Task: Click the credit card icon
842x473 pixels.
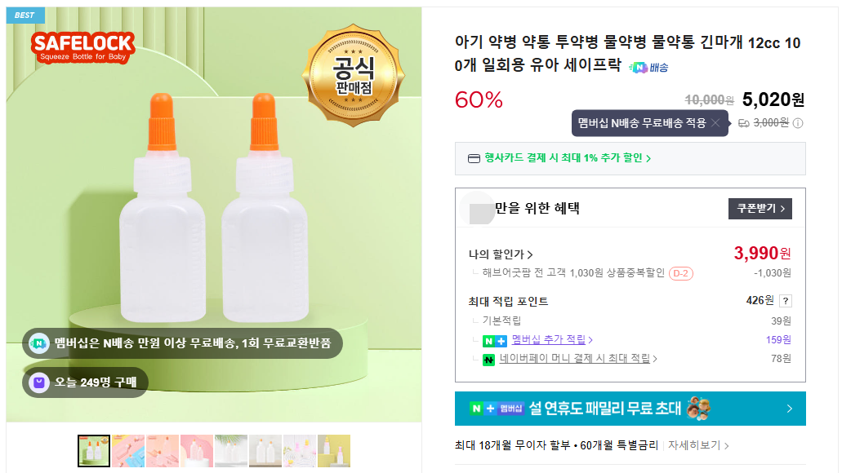Action: click(474, 158)
